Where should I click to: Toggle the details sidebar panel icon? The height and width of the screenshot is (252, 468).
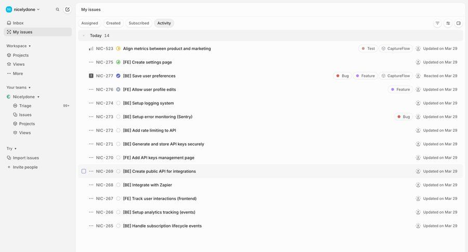point(459,23)
